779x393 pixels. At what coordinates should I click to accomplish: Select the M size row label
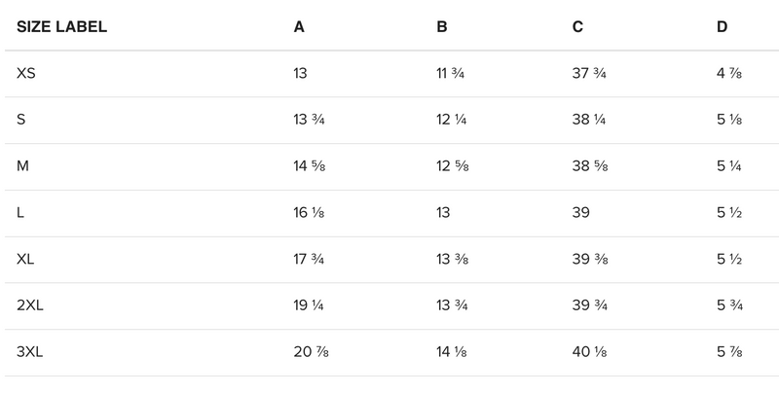click(22, 166)
